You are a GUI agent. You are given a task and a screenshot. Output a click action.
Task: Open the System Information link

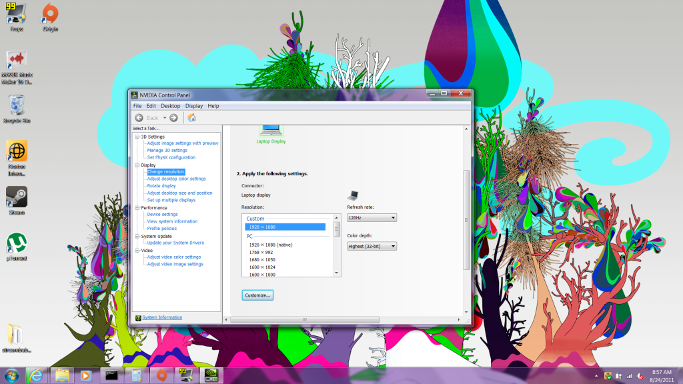[x=162, y=317]
